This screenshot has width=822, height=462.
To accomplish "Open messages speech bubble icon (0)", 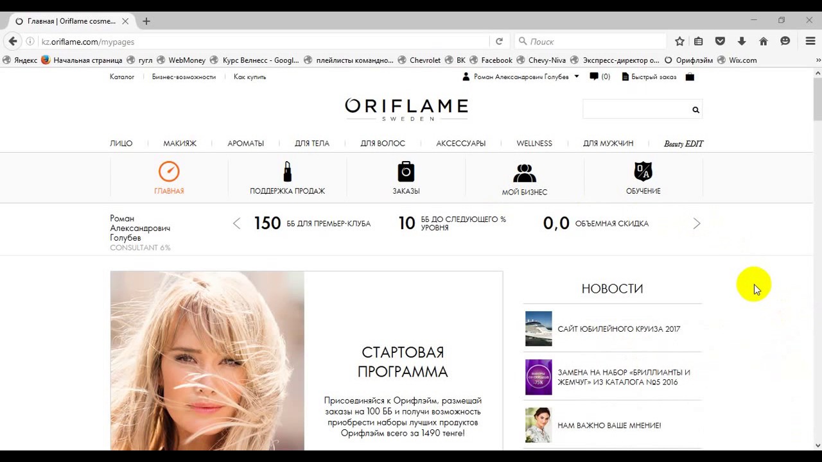I will point(594,77).
